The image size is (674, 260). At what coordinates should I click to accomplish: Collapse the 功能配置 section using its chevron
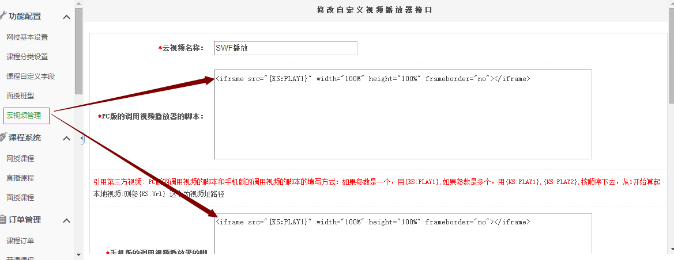point(67,17)
